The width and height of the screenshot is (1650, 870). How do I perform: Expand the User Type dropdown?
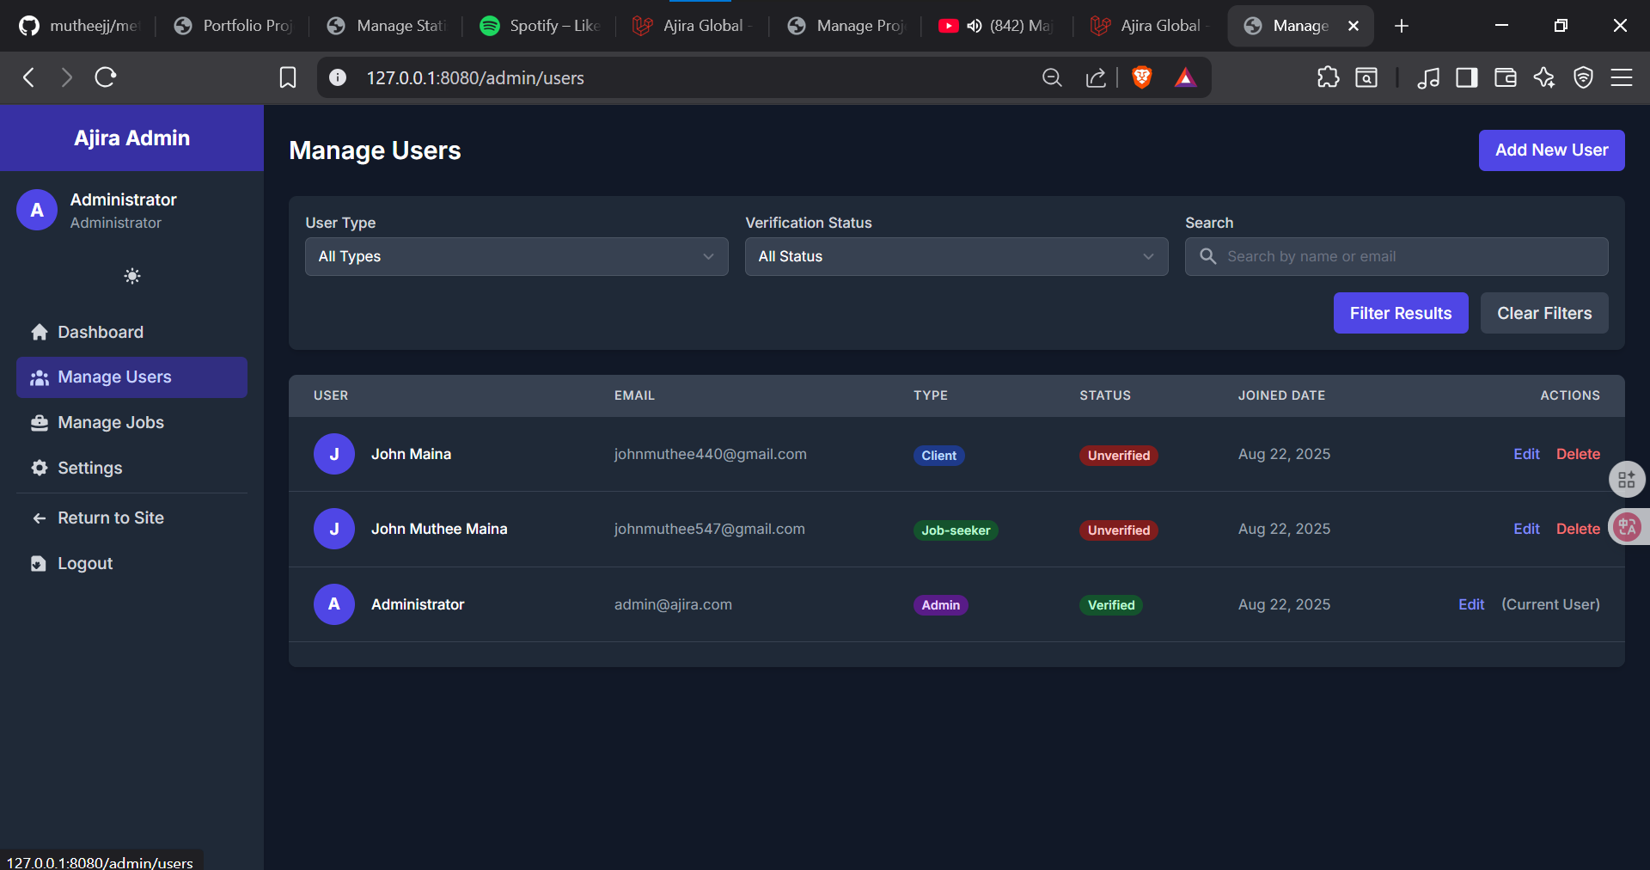[516, 256]
